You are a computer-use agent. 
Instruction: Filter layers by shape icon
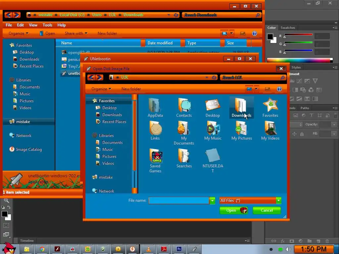pyautogui.click(x=319, y=115)
